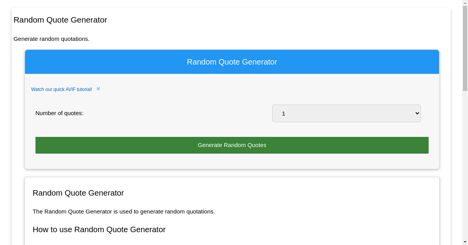The image size is (468, 245).
Task: Click the blue Random Quote Generator header banner
Action: tap(232, 62)
